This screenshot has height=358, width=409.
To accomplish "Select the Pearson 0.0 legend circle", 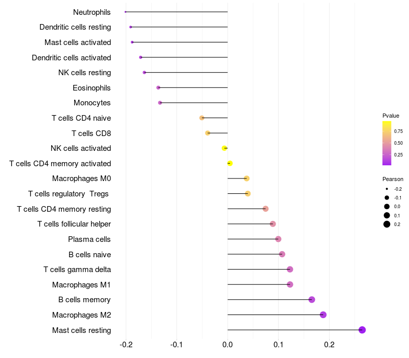I will pyautogui.click(x=387, y=207).
